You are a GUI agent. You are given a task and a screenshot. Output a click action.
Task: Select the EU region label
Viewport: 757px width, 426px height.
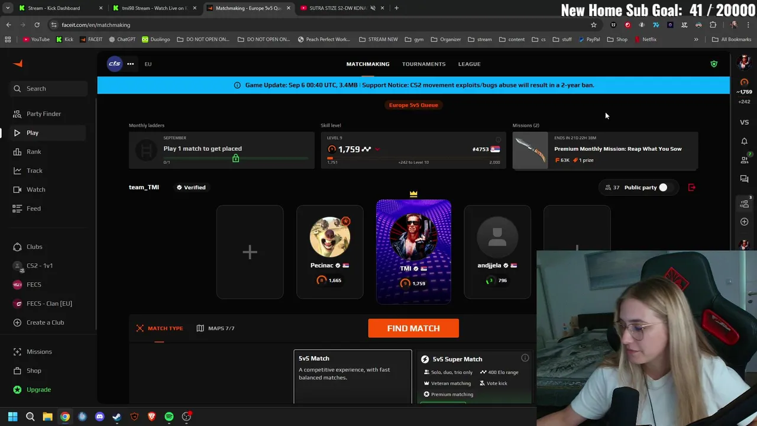coord(148,64)
